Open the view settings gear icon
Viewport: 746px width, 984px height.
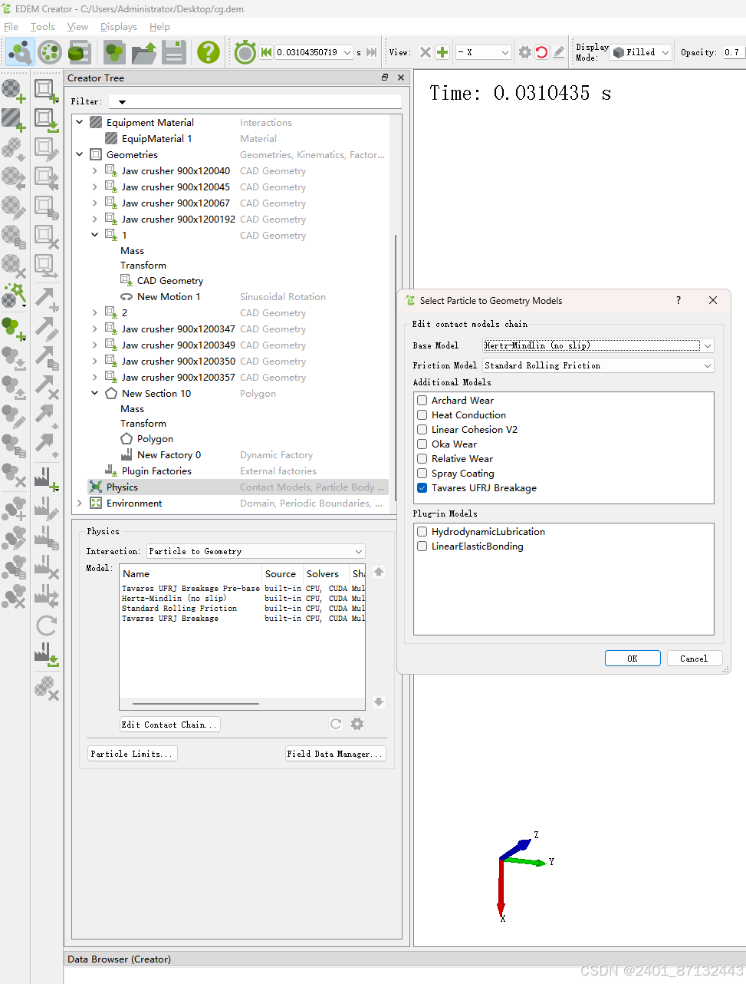click(x=525, y=52)
